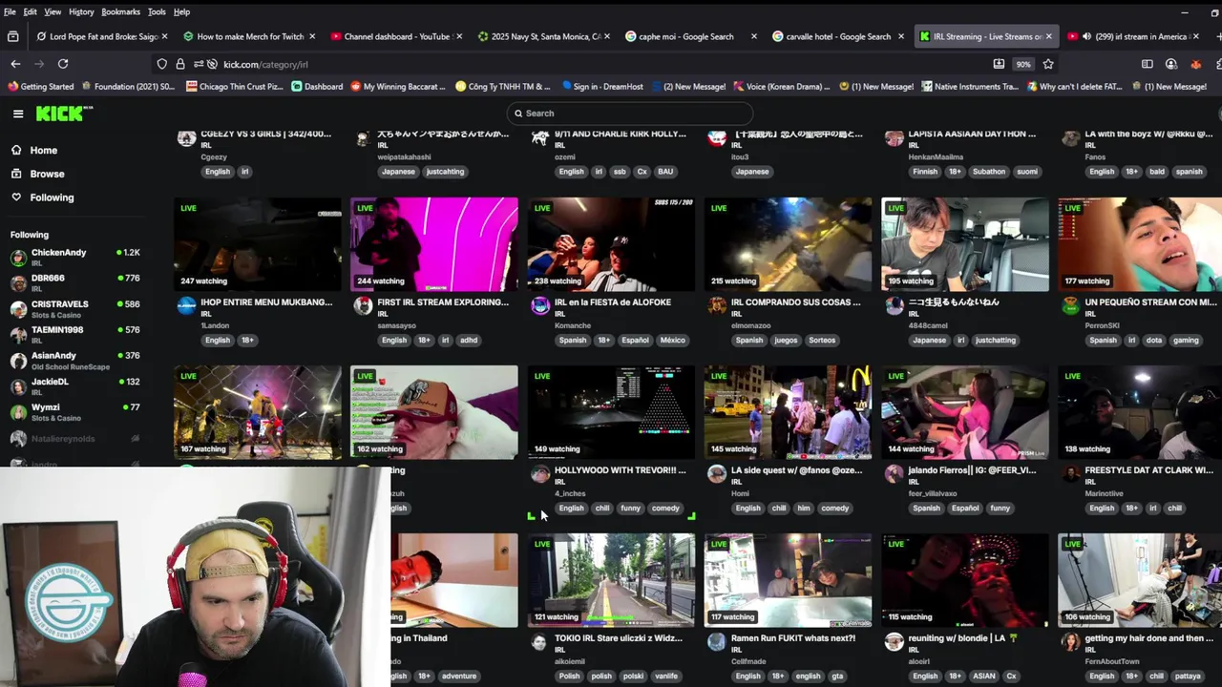Click the browser Back arrow

(x=15, y=64)
